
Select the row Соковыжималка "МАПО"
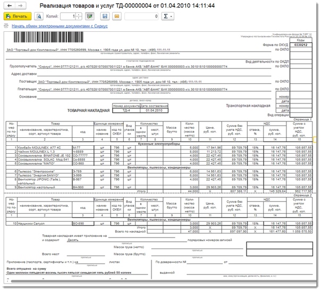click(x=159, y=164)
